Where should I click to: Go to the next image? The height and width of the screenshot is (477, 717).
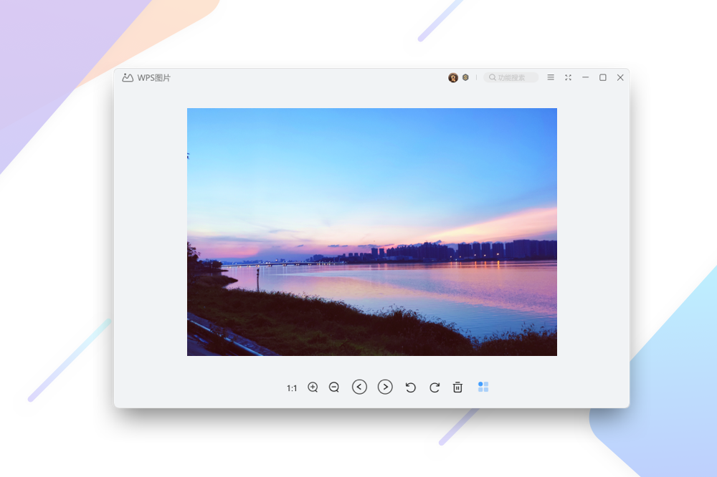pos(385,387)
